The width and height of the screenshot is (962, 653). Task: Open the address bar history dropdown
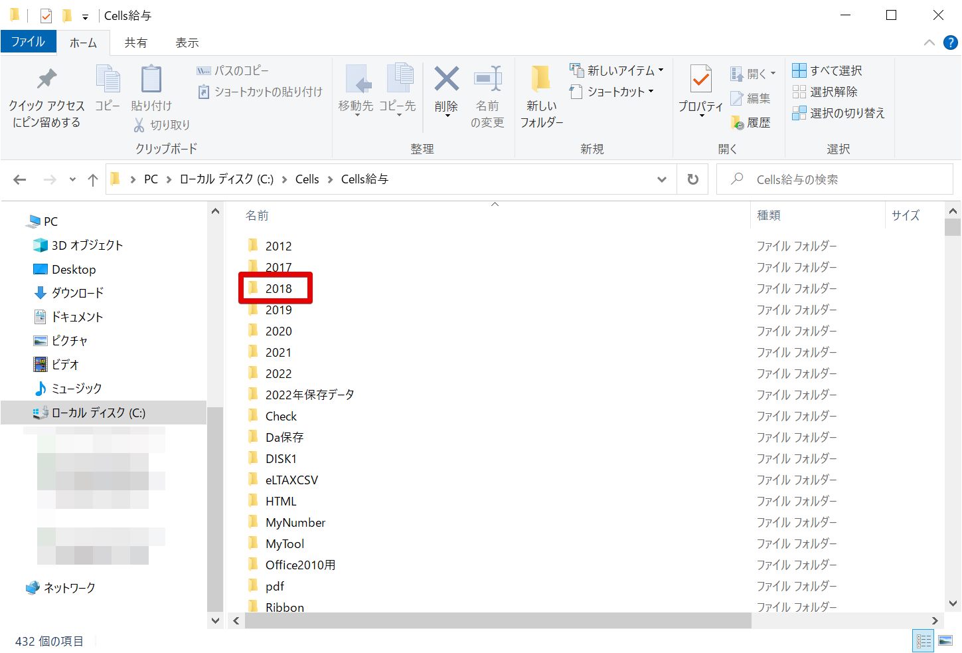661,179
